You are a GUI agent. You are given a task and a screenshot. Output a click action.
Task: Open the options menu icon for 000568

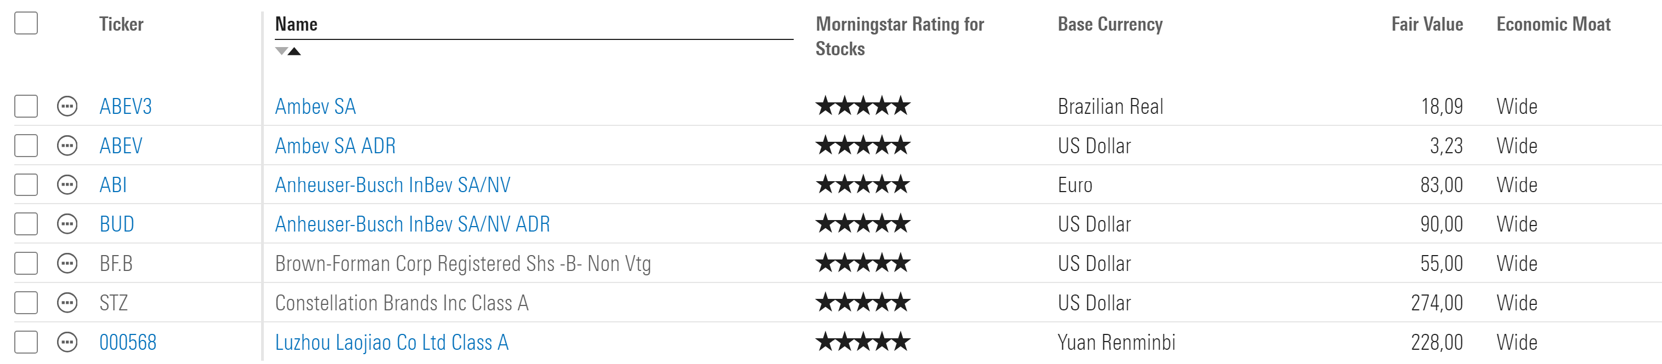[67, 342]
